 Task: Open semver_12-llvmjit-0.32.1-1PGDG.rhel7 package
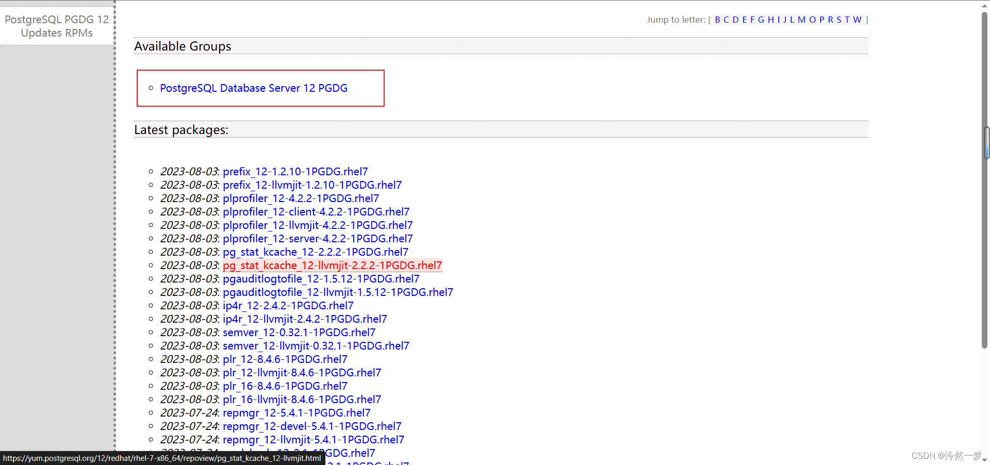[316, 346]
